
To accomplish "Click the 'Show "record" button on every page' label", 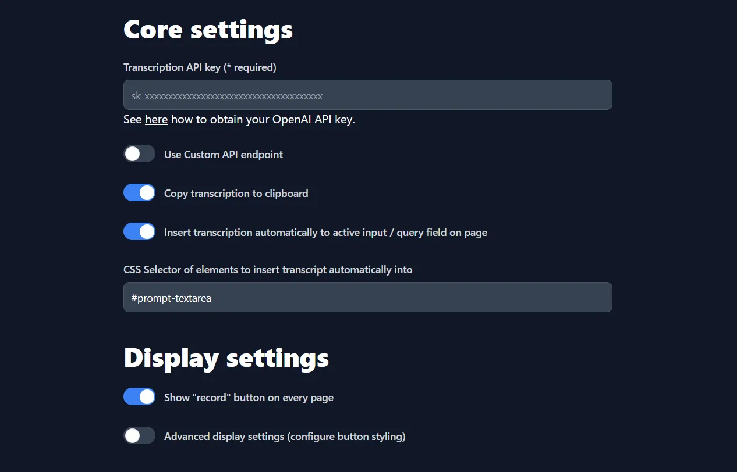I will tap(249, 398).
